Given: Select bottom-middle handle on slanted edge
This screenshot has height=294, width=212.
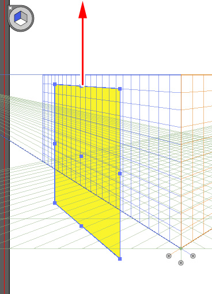Looking at the screenshot, I should (81, 226).
